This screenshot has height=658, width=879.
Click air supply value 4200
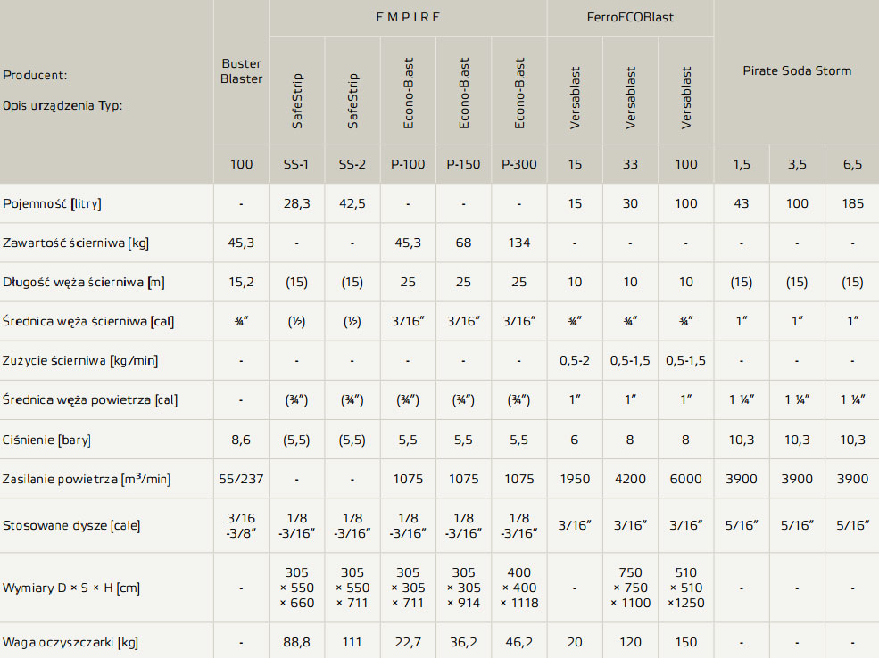[x=630, y=479]
